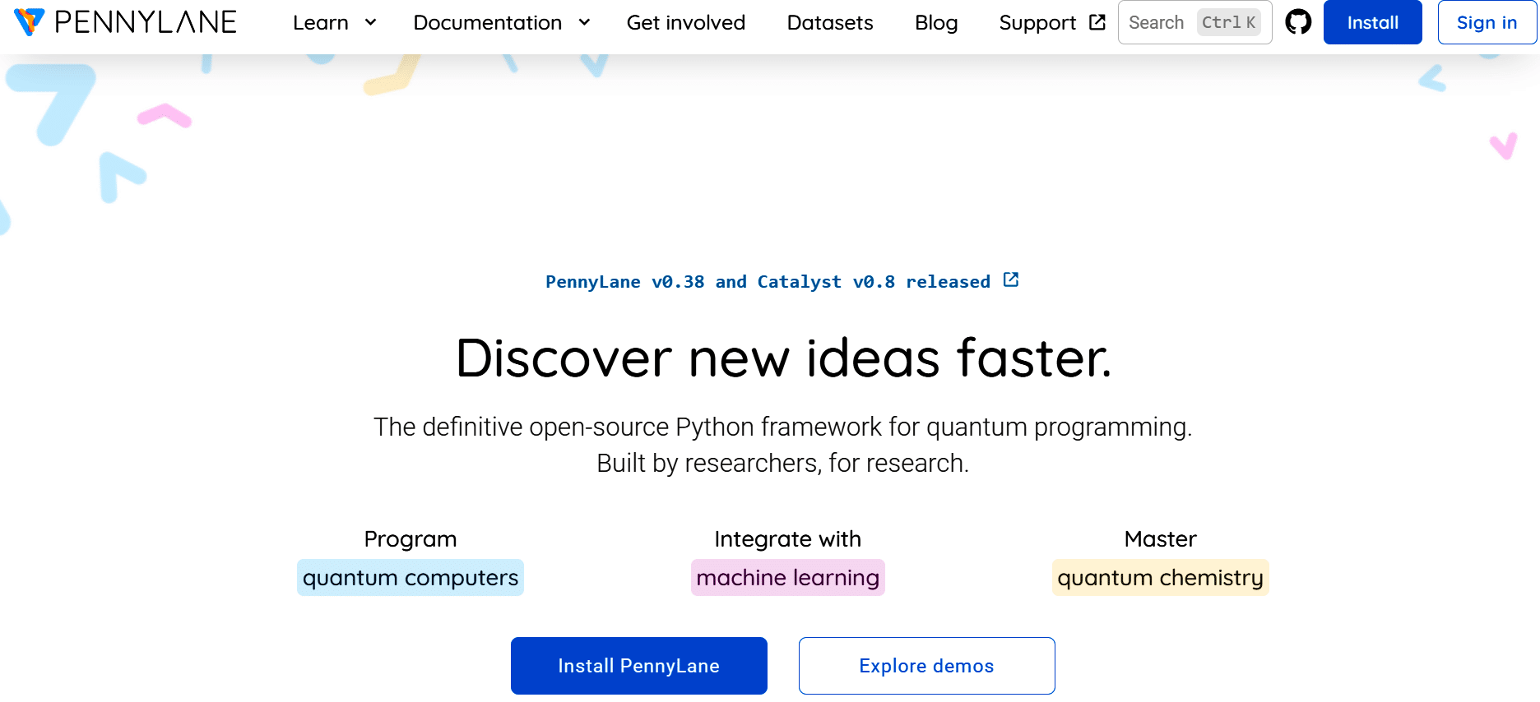Viewport: 1540px width, 702px height.
Task: Click the Explore demos button
Action: point(926,666)
